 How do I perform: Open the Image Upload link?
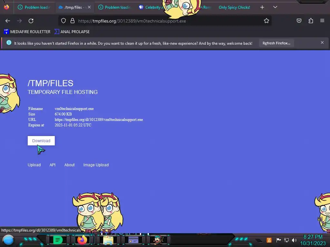click(x=96, y=165)
